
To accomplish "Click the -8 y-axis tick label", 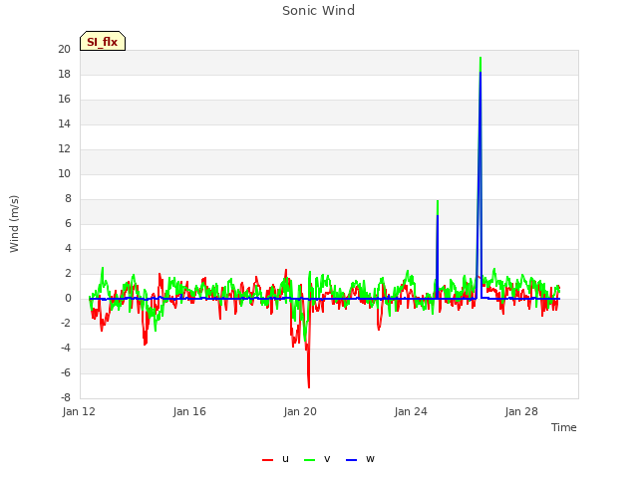I will coord(66,398).
